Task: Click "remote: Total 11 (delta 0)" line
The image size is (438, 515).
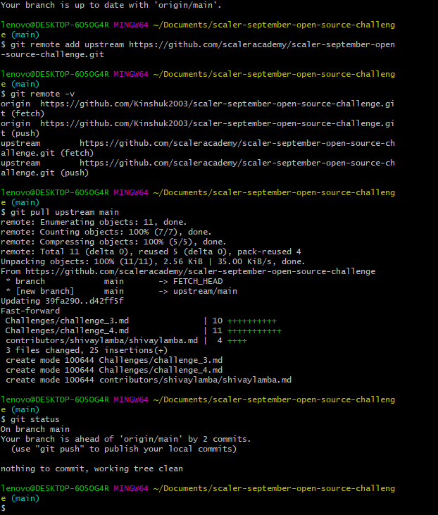Action: [151, 252]
